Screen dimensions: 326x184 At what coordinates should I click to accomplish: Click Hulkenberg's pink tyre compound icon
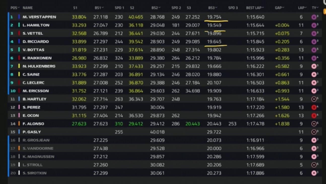click(x=314, y=66)
